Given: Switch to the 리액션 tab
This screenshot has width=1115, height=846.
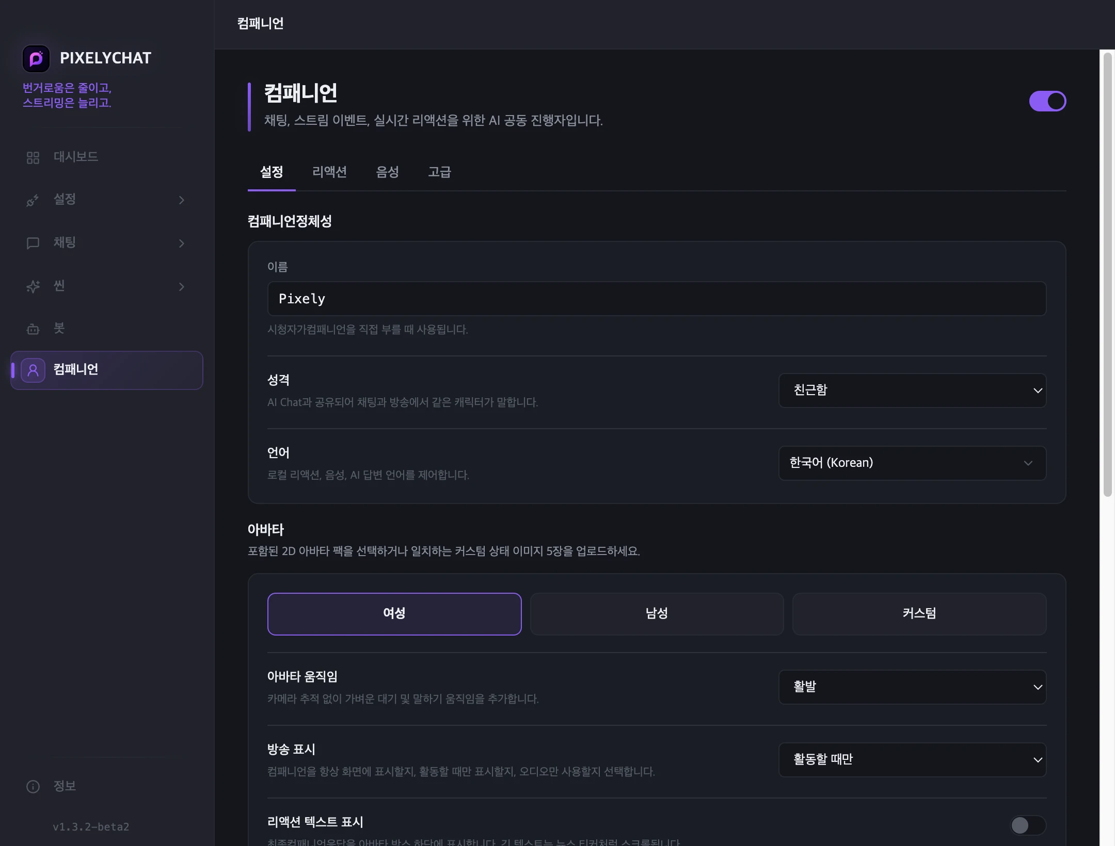Looking at the screenshot, I should click(x=329, y=172).
